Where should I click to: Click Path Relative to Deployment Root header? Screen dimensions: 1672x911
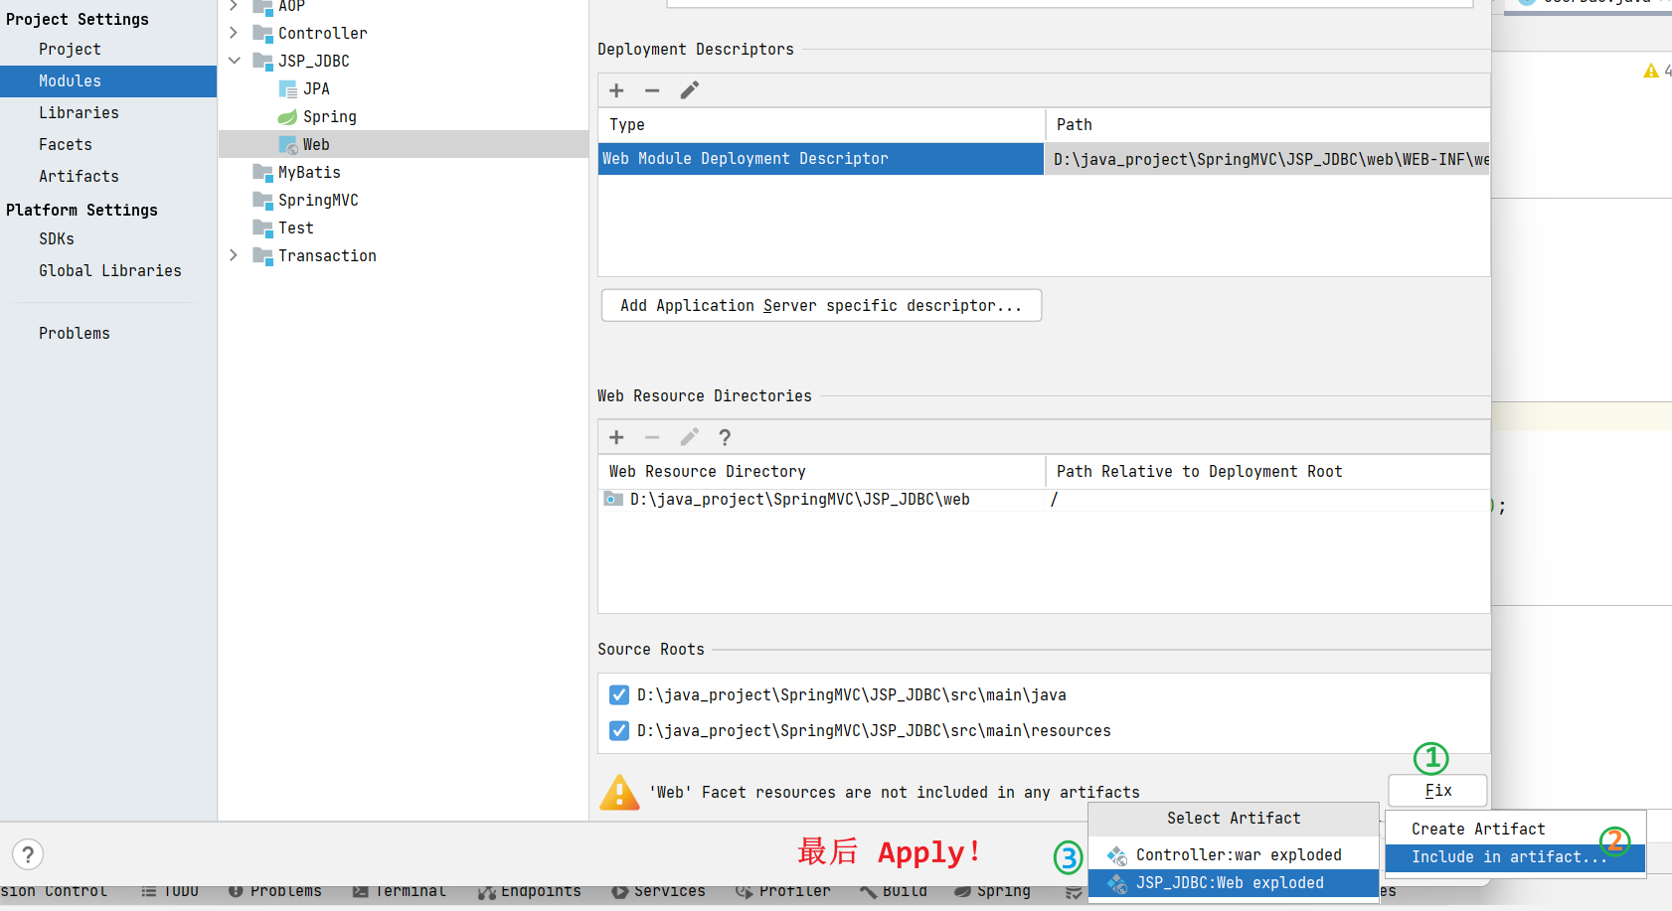coord(1267,472)
